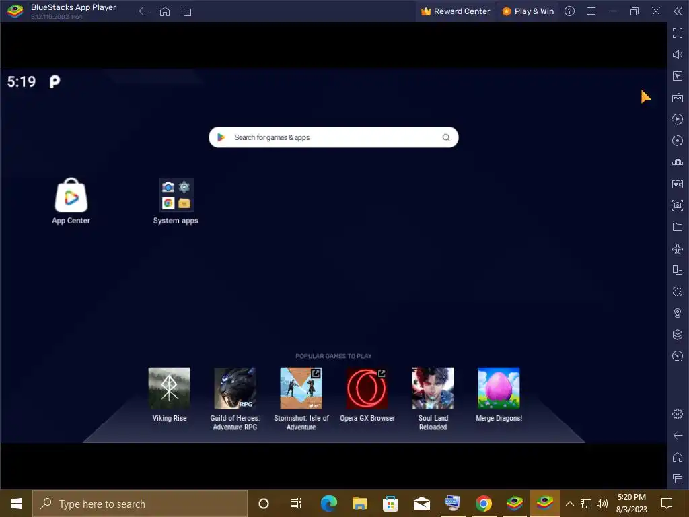Toggle full screen mode in sidebar
This screenshot has width=689, height=517.
point(678,33)
